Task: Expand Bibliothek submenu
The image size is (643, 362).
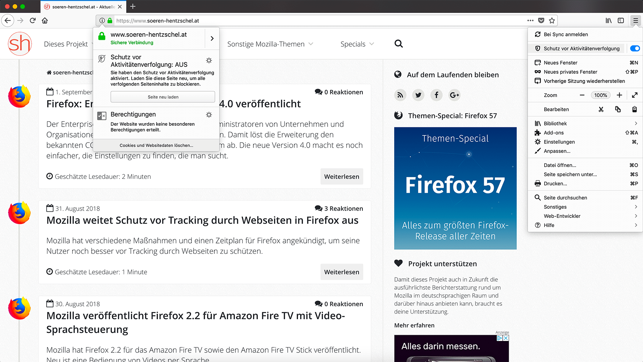Action: tap(585, 123)
